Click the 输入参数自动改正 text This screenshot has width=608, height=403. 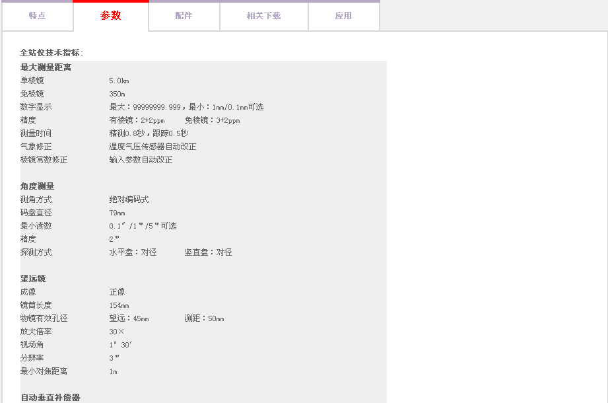point(141,160)
